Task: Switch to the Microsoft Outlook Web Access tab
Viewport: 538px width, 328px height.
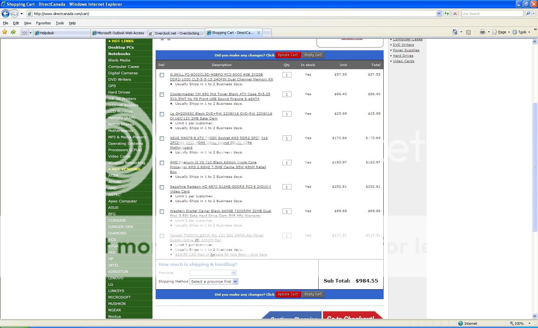Action: [119, 33]
